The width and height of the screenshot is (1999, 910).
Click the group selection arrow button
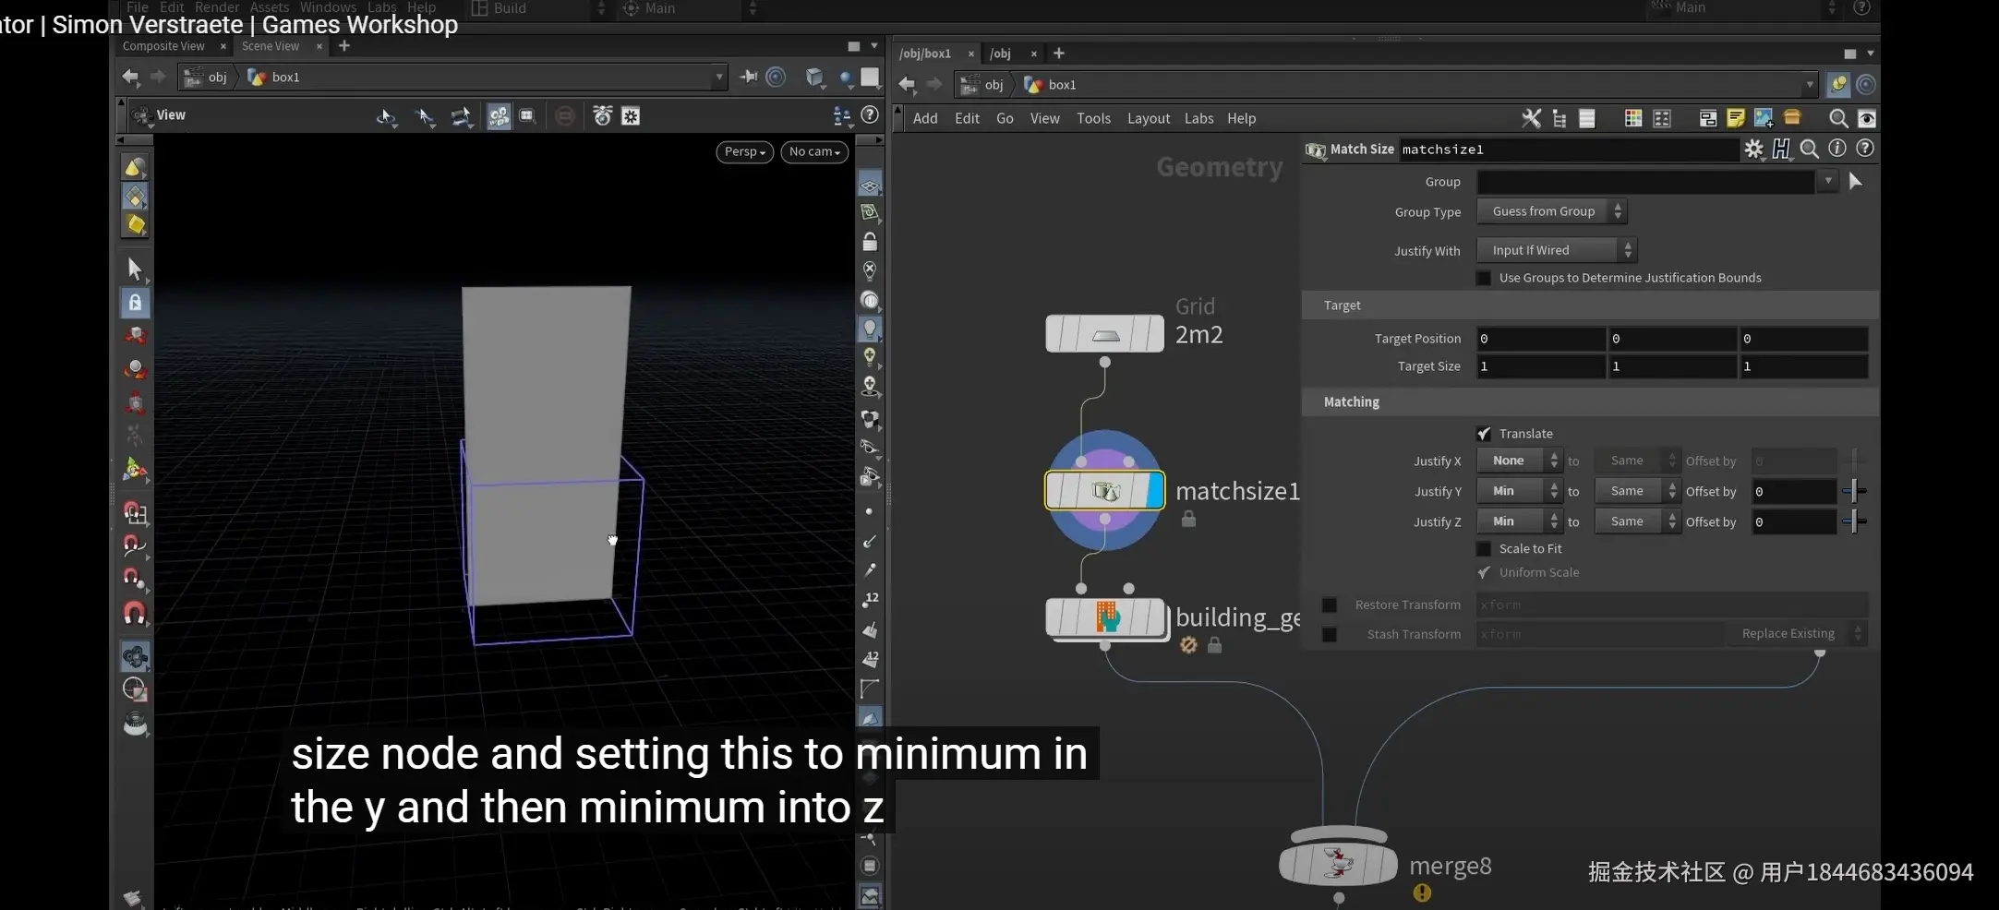1856,182
